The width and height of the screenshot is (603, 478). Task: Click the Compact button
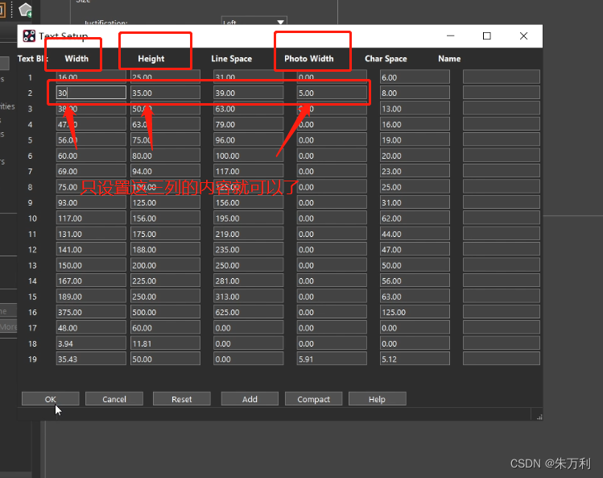tap(313, 399)
